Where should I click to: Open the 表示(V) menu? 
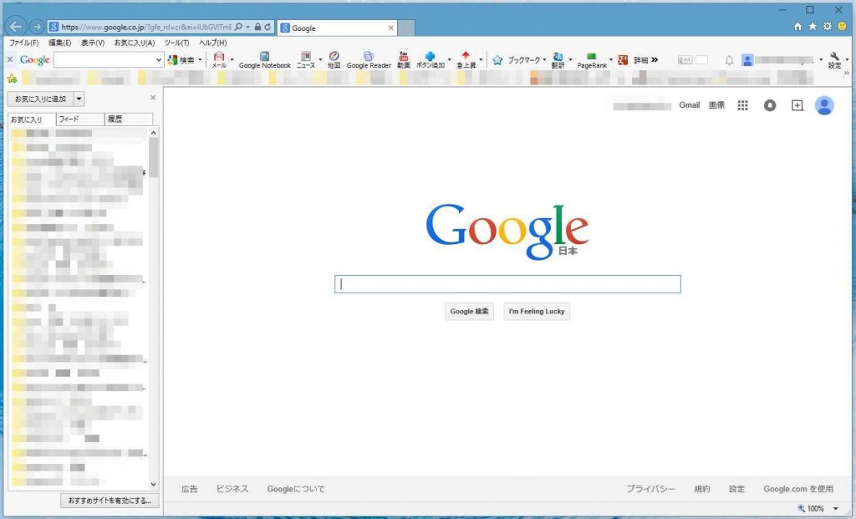93,43
